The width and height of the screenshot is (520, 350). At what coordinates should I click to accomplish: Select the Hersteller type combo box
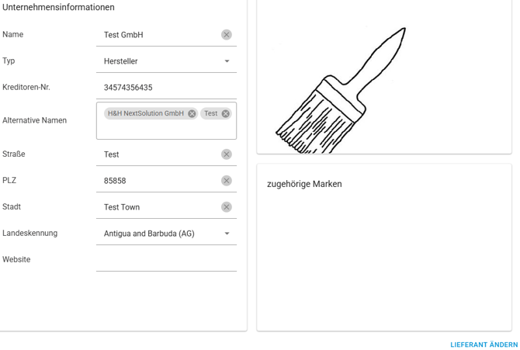159,61
